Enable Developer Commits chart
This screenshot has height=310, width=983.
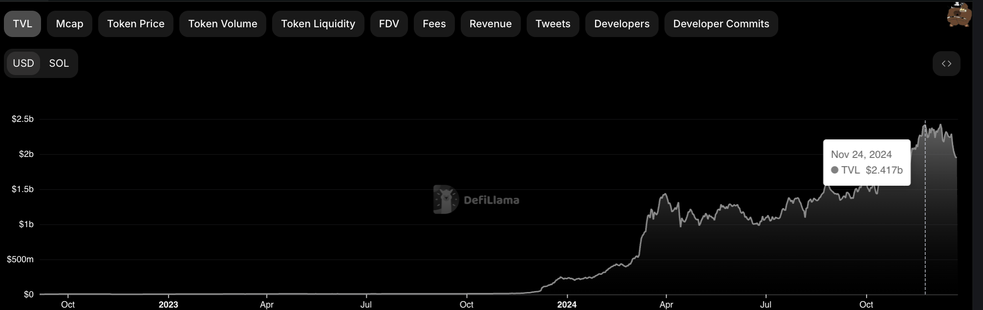click(x=721, y=24)
